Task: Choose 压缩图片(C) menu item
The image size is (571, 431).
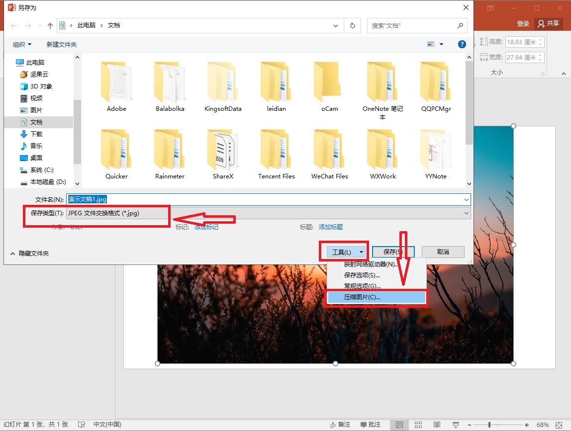Action: 377,297
